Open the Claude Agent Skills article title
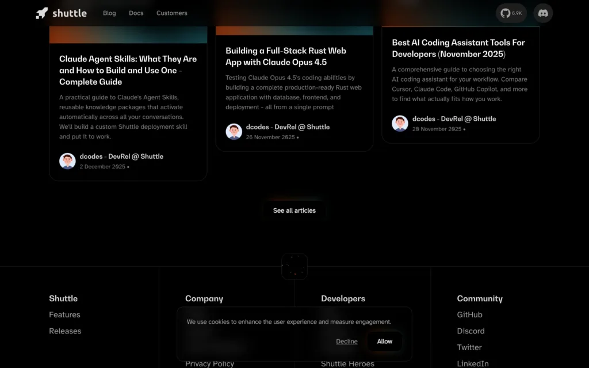 [x=128, y=70]
